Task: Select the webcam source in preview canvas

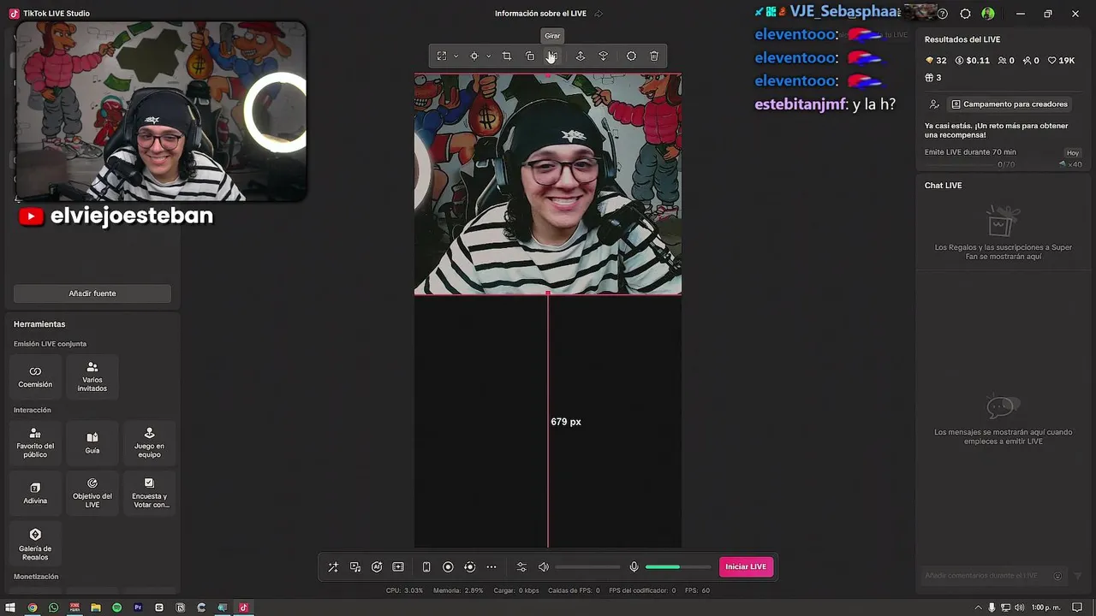Action: click(548, 184)
